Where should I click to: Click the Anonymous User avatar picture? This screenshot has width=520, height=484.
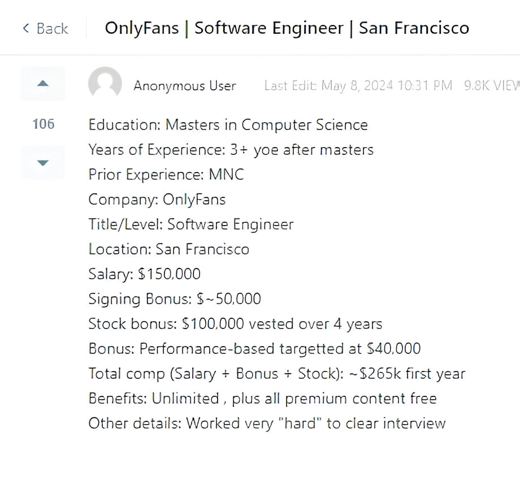[105, 84]
